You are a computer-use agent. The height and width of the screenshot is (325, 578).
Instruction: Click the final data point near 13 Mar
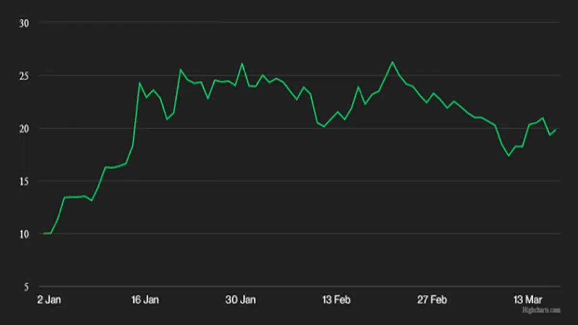[556, 130]
